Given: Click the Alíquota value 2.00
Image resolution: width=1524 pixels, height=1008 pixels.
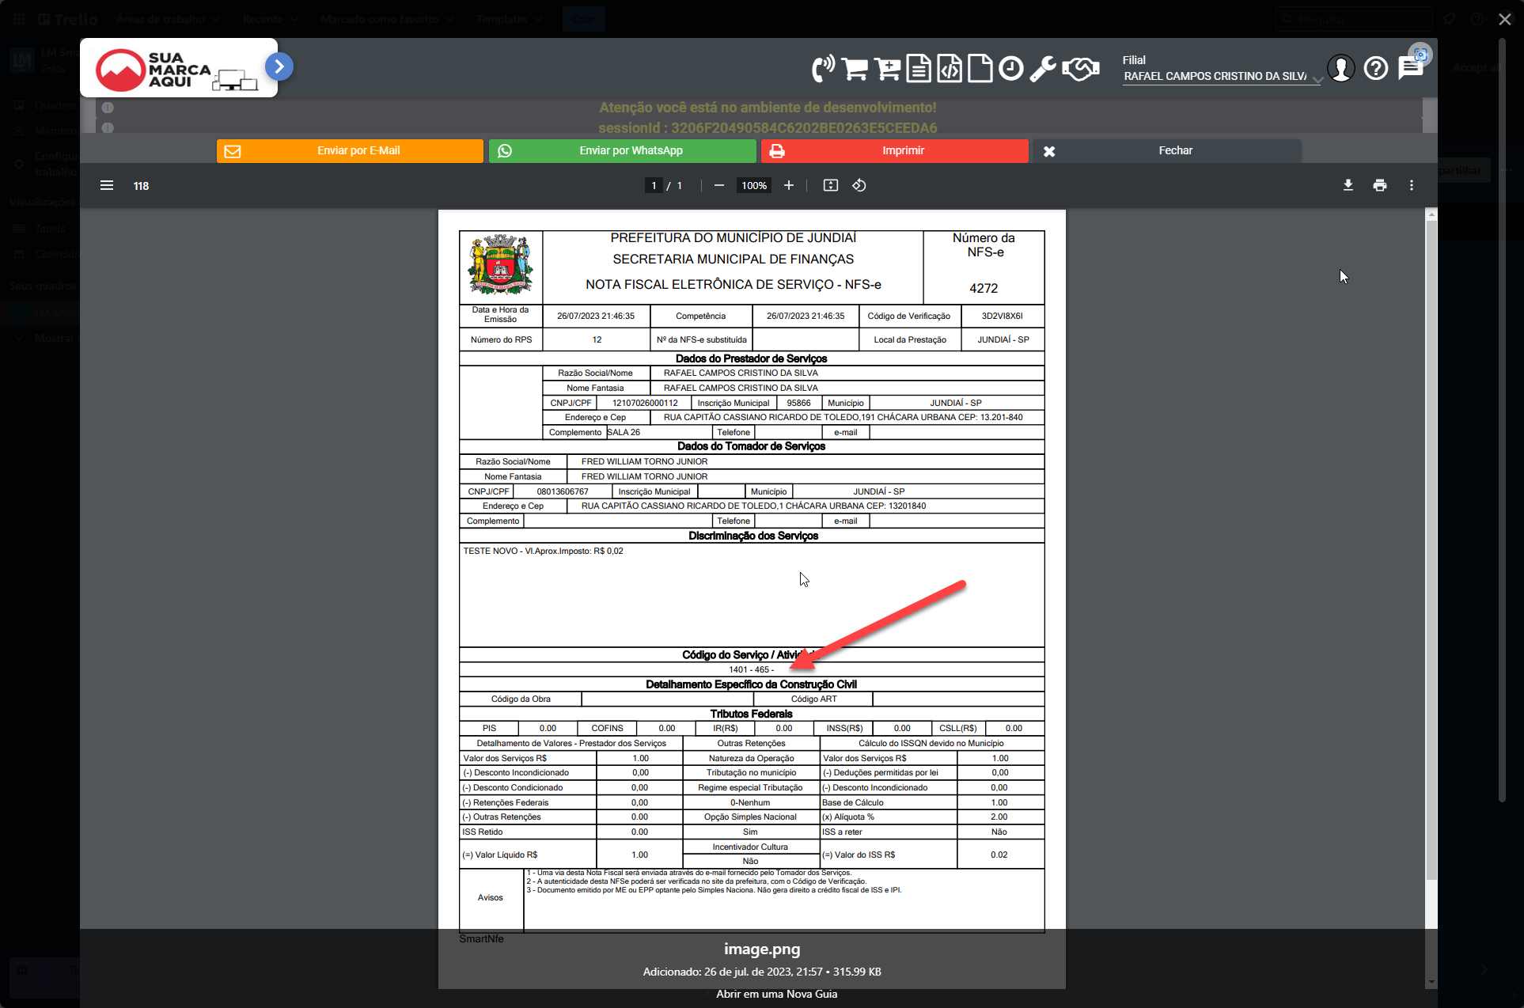Looking at the screenshot, I should point(999,817).
